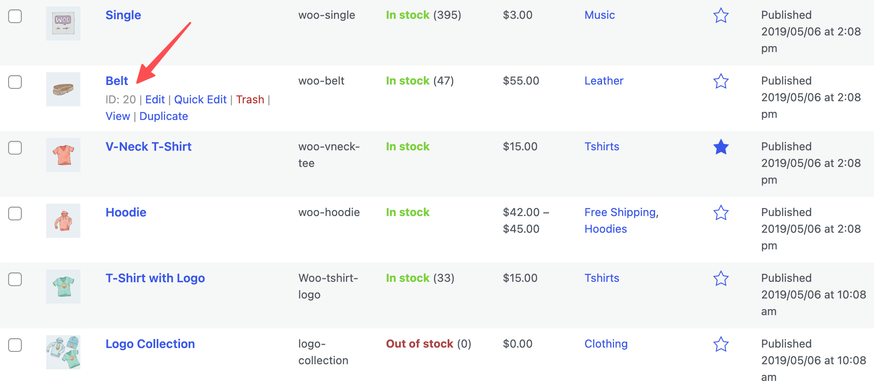This screenshot has width=874, height=392.
Task: Open the Music category
Action: [599, 15]
